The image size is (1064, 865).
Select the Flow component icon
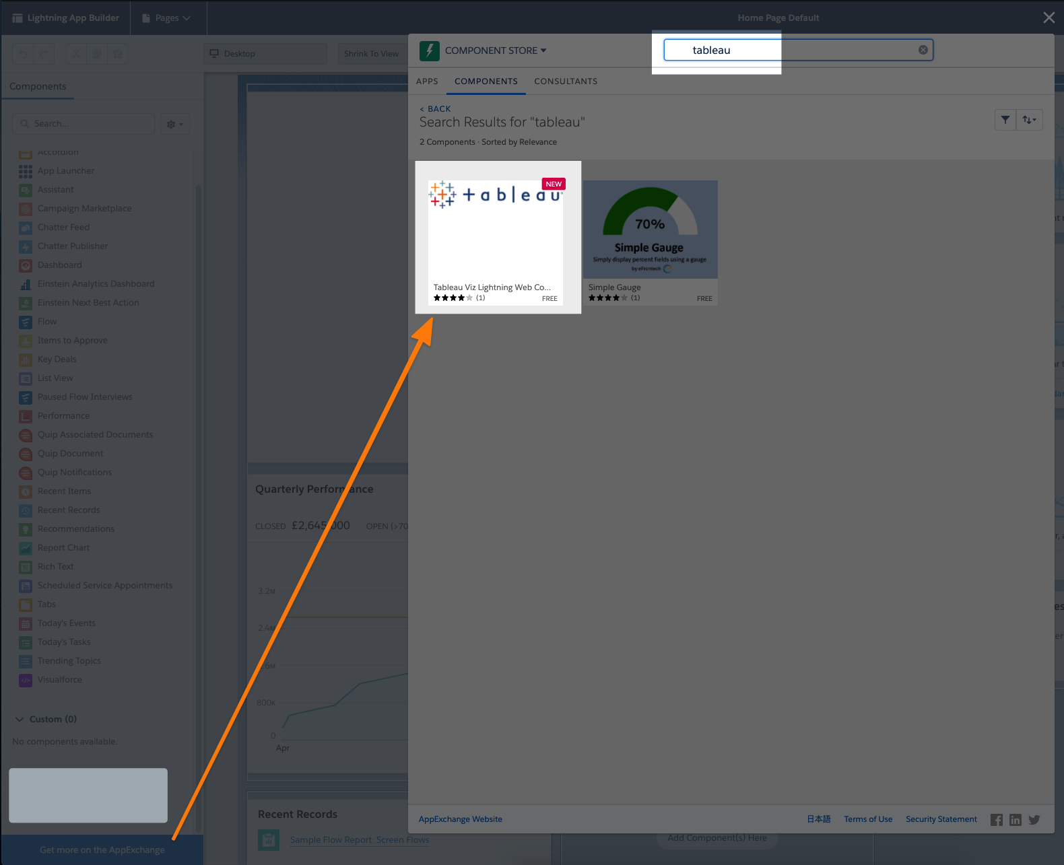[26, 322]
